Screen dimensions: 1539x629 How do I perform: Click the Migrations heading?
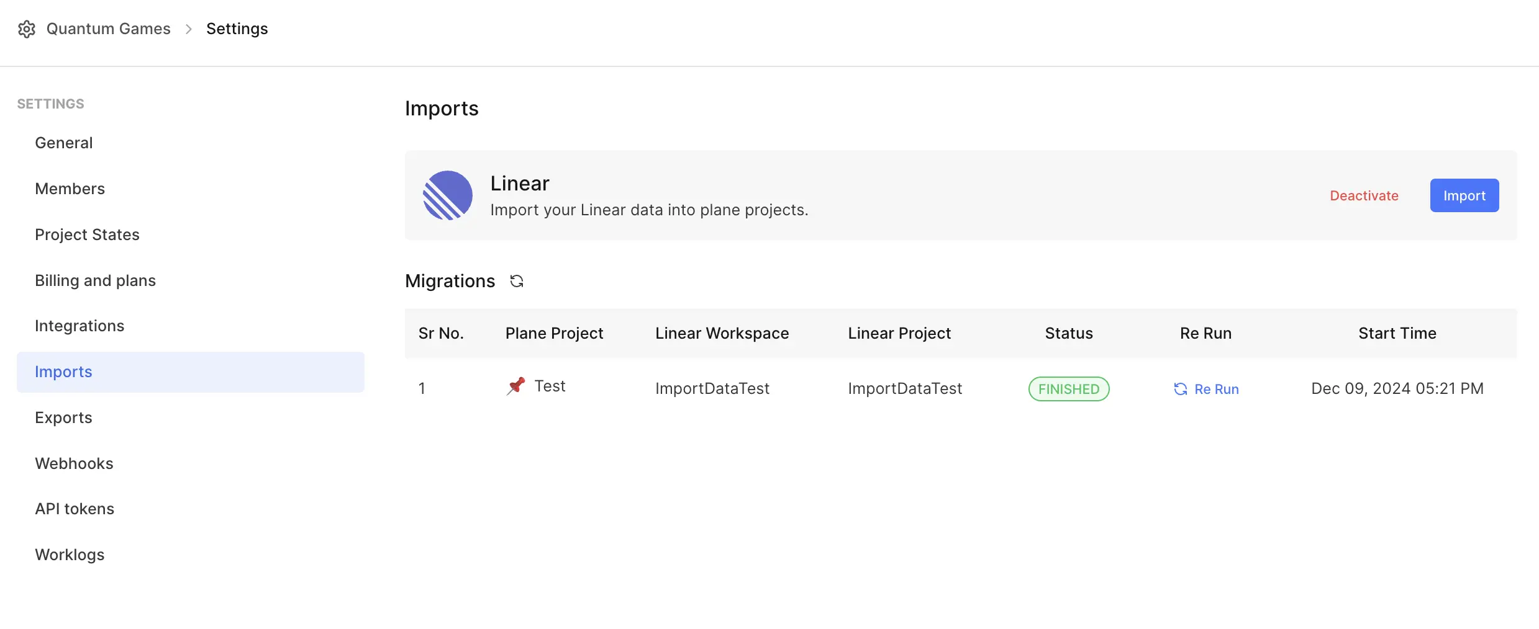coord(450,281)
